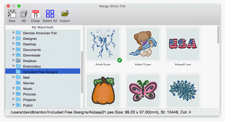Screen dimensions: 225x122
Task: Select the pink butterfly design thumbnail
Action: coord(143,90)
